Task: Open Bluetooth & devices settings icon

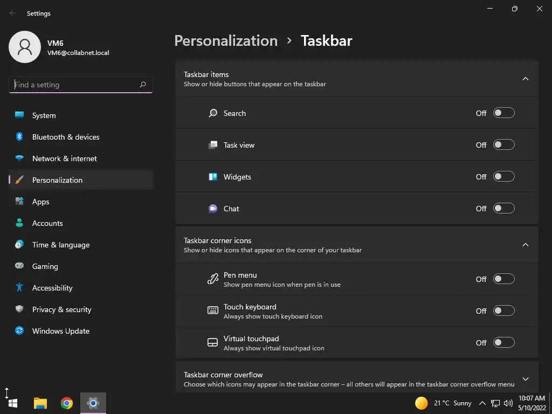Action: coord(19,137)
